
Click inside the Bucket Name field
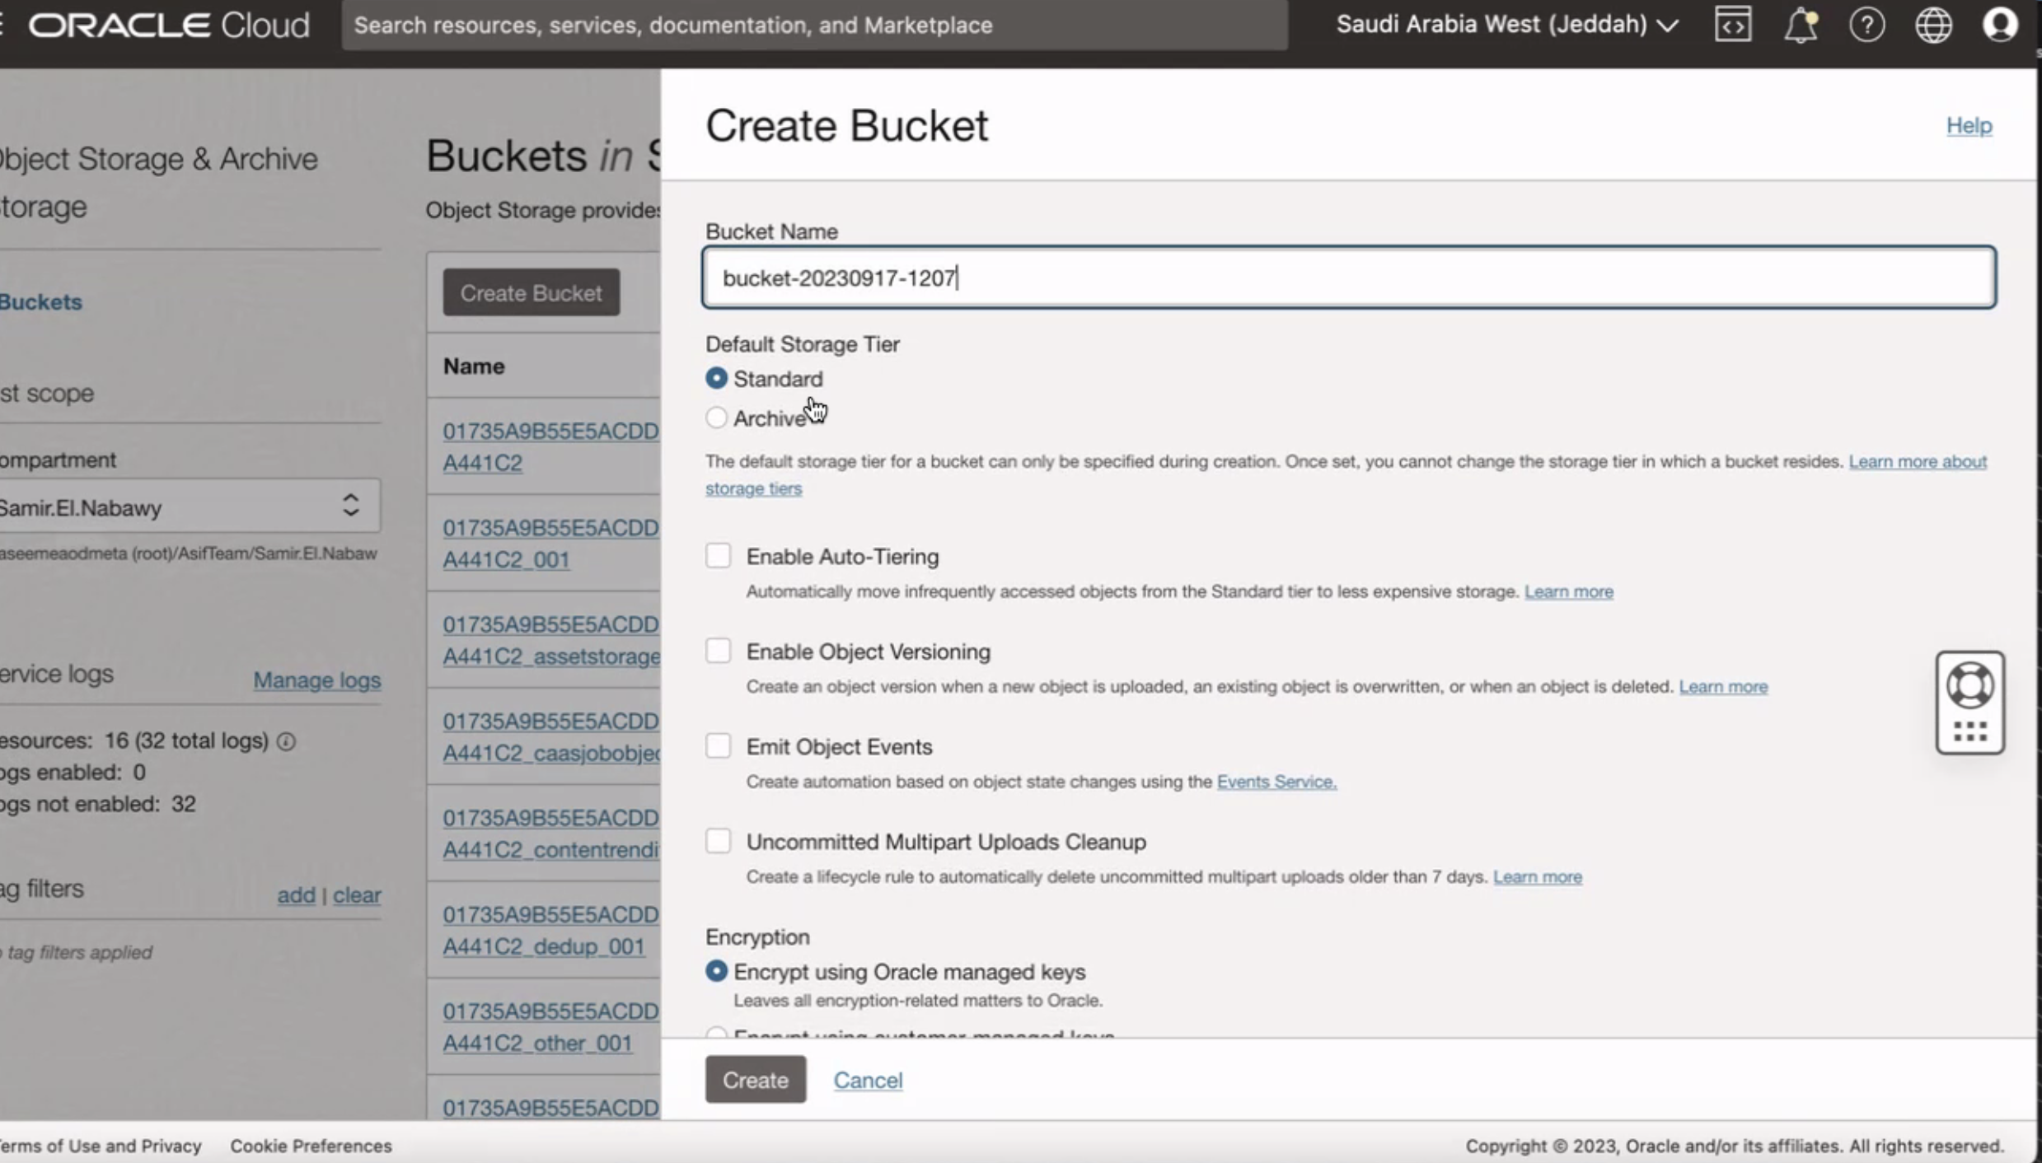(x=1348, y=278)
